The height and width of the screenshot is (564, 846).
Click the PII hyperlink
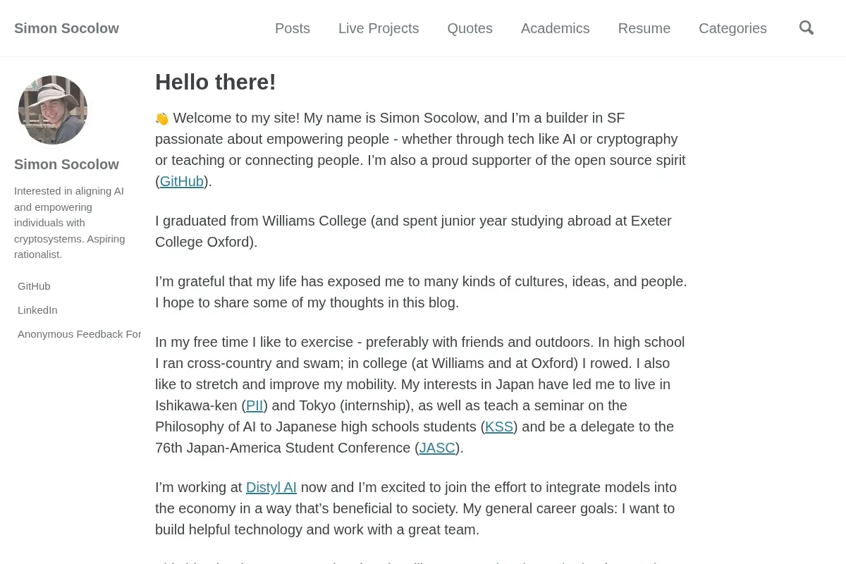tap(255, 405)
